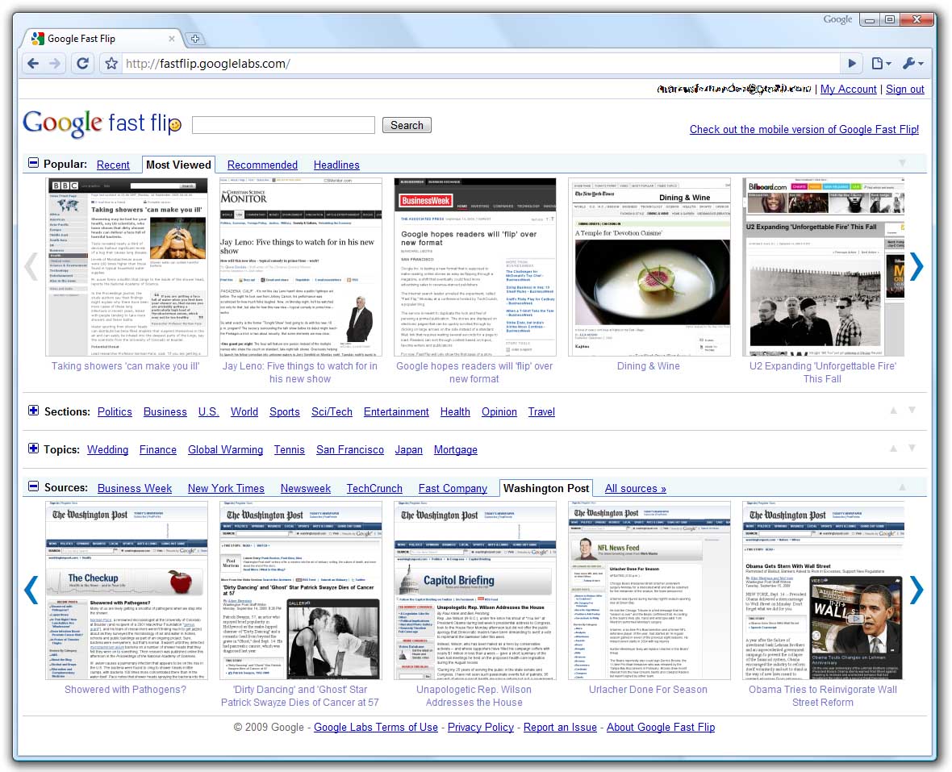Show previous Popular articles with left arrow
Screen dimensions: 952x772
coord(31,266)
